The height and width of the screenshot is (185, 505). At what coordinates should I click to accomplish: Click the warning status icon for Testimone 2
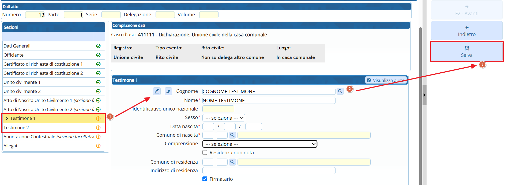[x=98, y=128]
